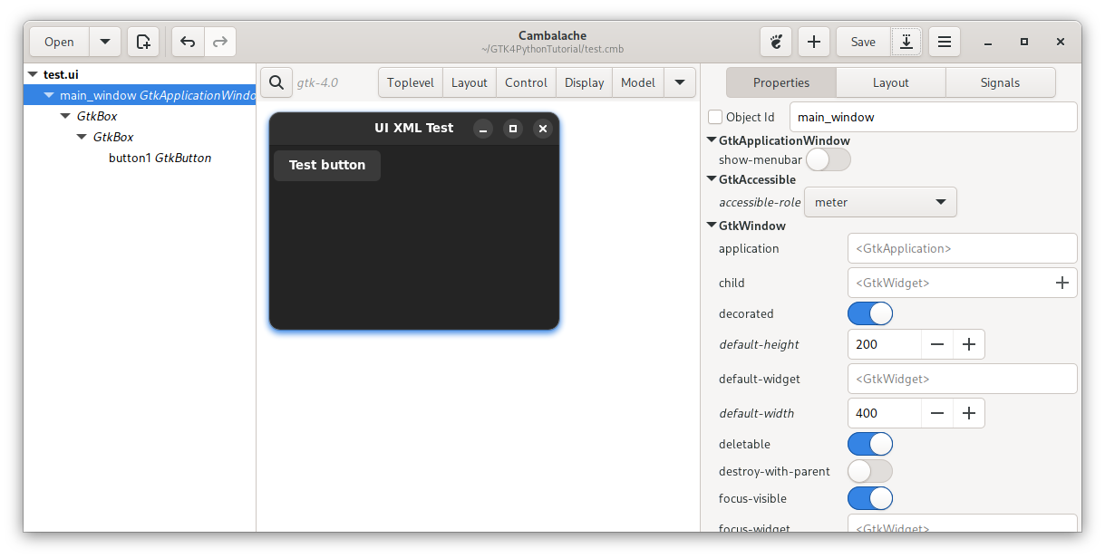Tick the Object Id checkbox
The height and width of the screenshot is (558, 1105).
pyautogui.click(x=715, y=117)
